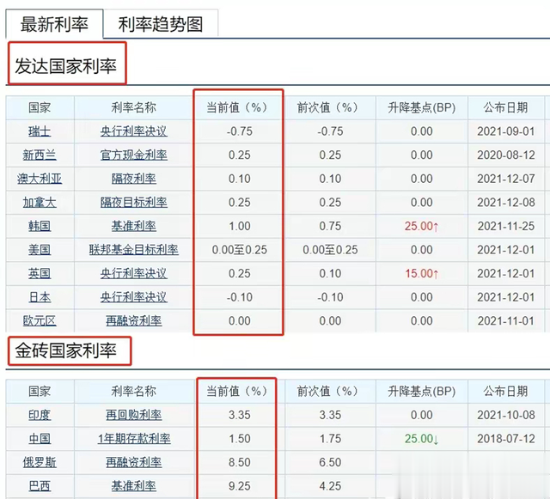Image resolution: width=550 pixels, height=499 pixels.
Task: Open the 英国 country link
Action: click(40, 273)
